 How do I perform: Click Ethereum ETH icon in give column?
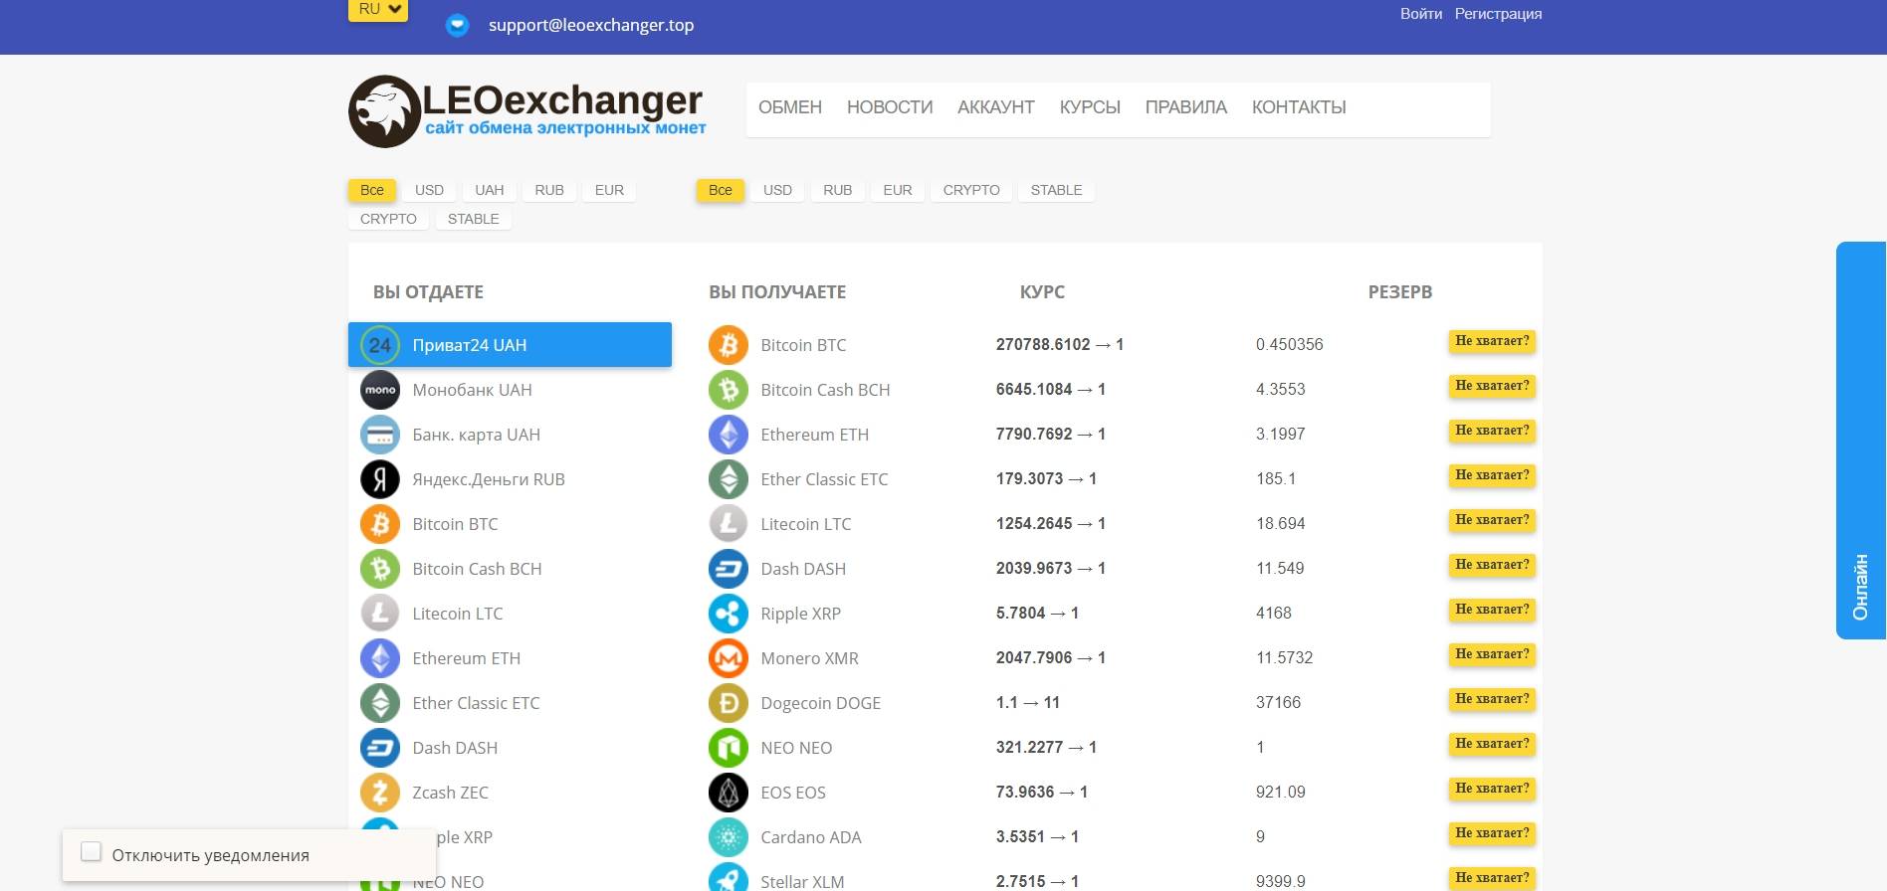point(380,658)
